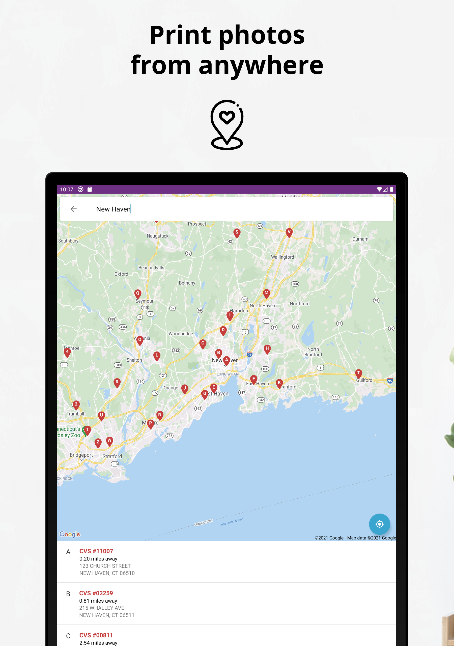
Task: Select map pin P at Milford
Action: point(151,424)
